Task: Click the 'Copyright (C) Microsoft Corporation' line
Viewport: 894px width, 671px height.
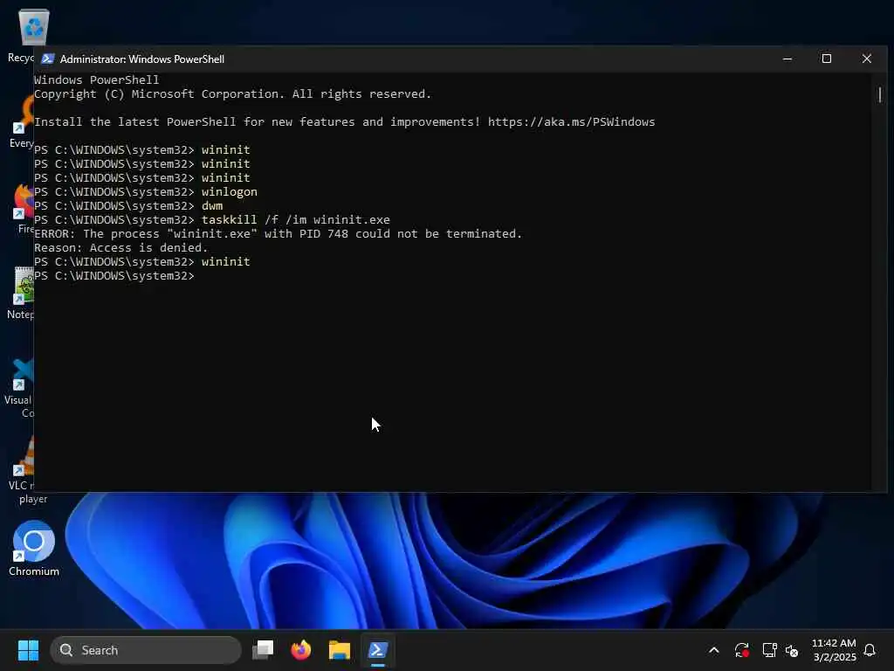Action: click(x=232, y=93)
